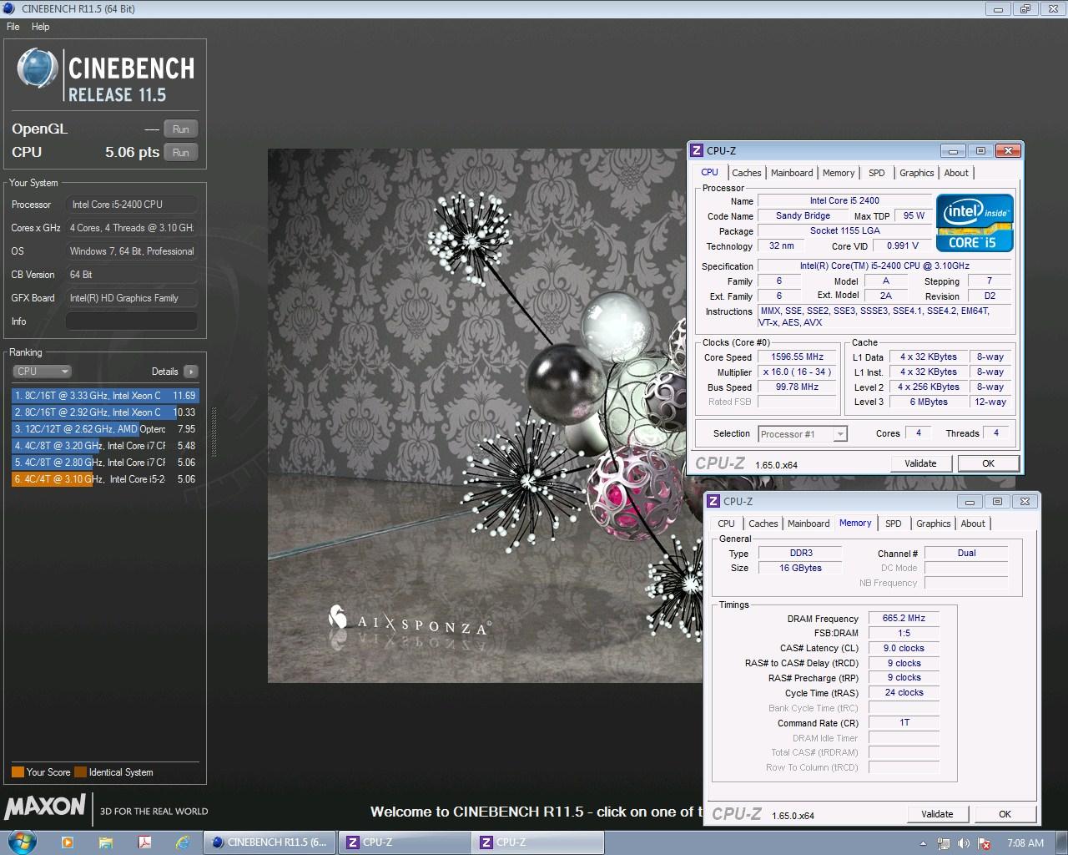This screenshot has width=1068, height=855.
Task: Minimize the upper CPU-Z window
Action: 953,151
